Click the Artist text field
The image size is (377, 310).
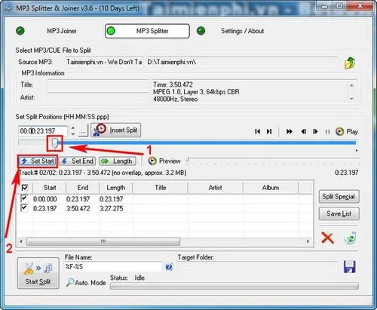(98, 97)
